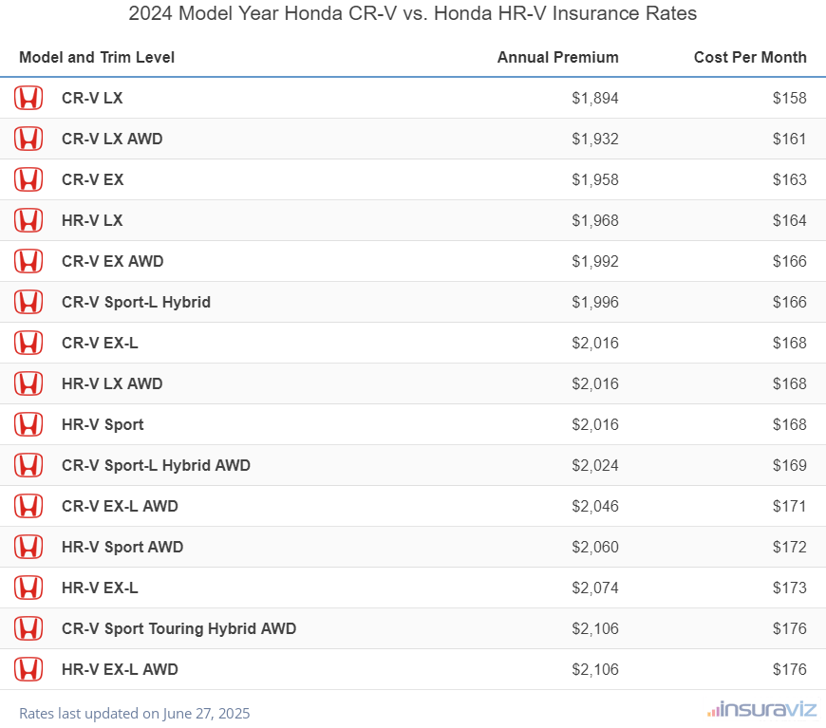Click the CR-V Sport-L Hybrid AWD row label
Image resolution: width=826 pixels, height=728 pixels.
point(156,466)
